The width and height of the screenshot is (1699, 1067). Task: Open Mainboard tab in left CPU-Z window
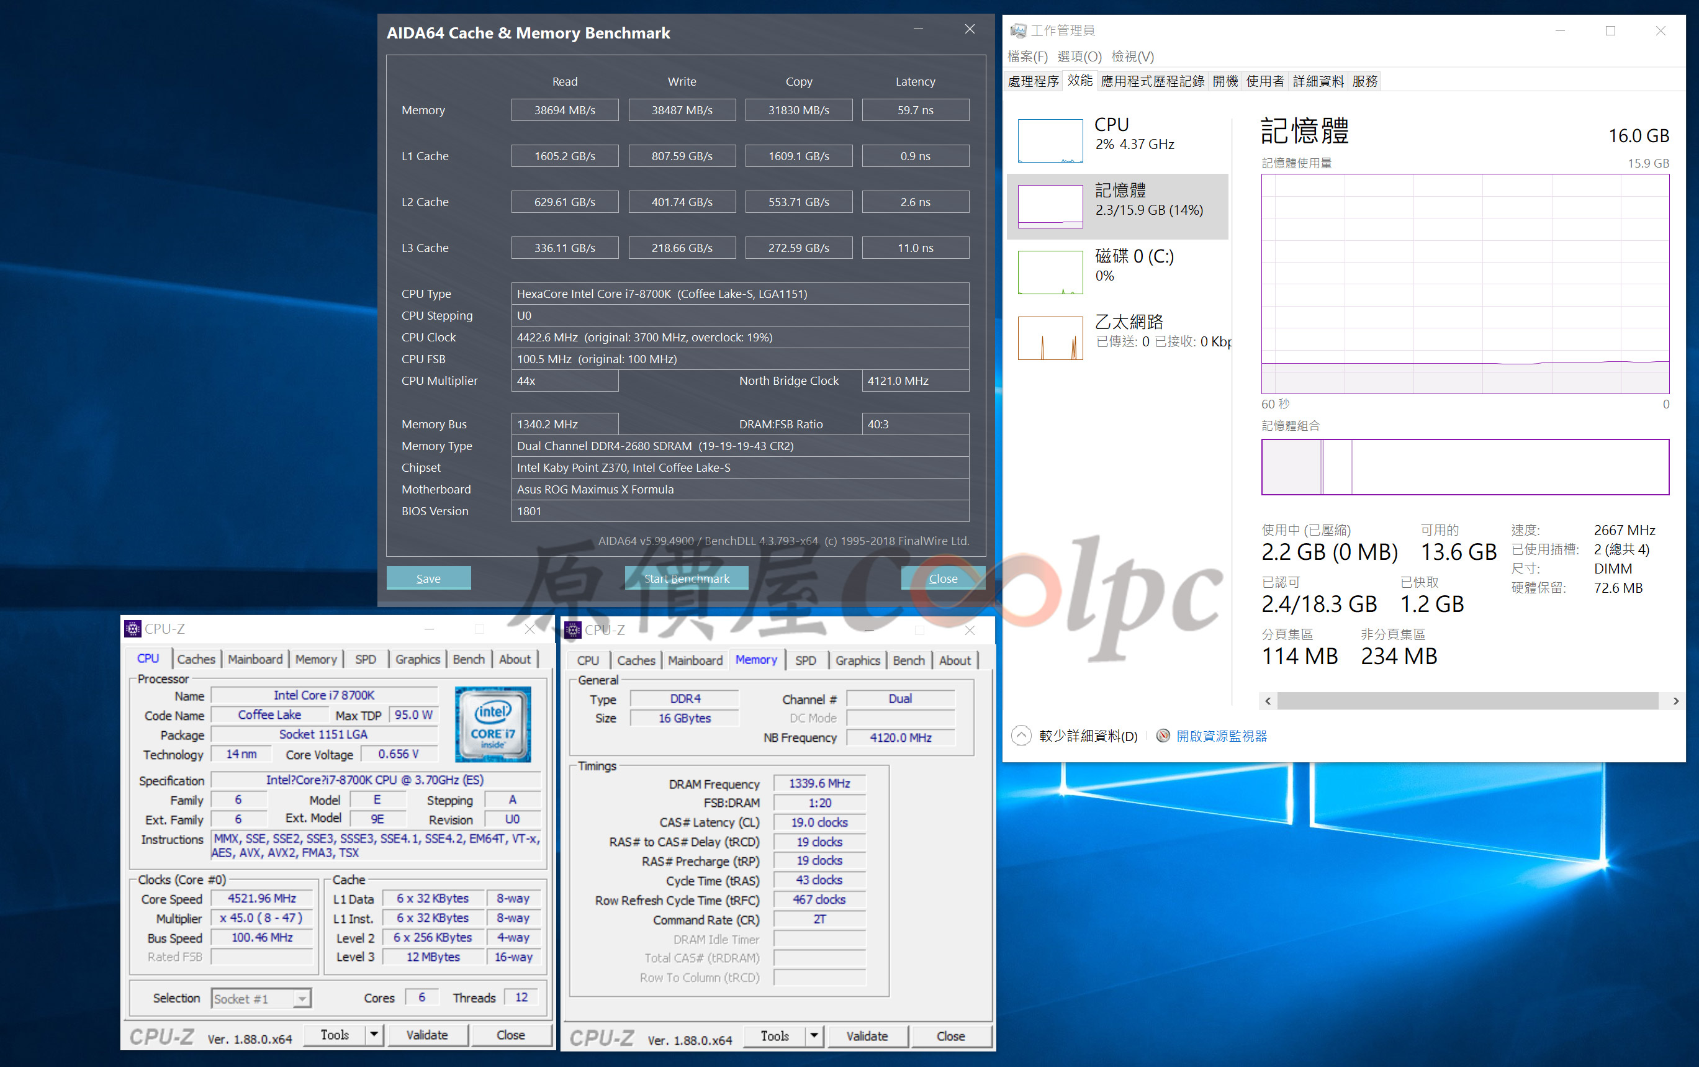tap(255, 659)
